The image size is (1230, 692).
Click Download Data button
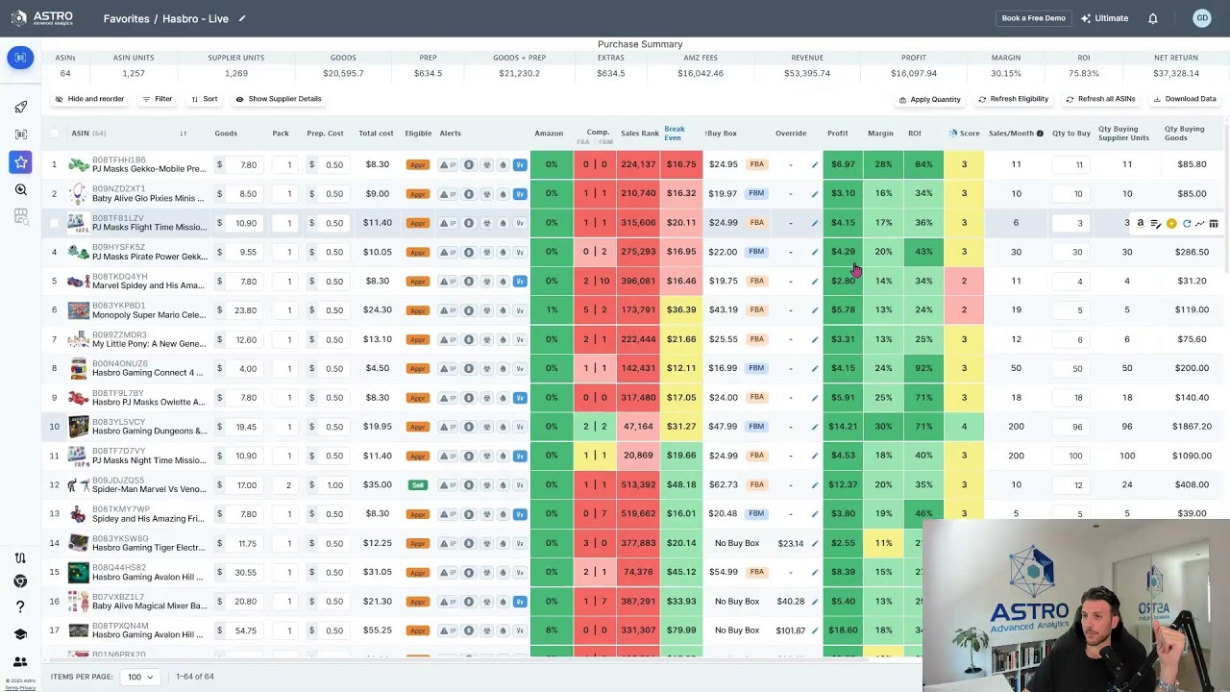(1184, 99)
